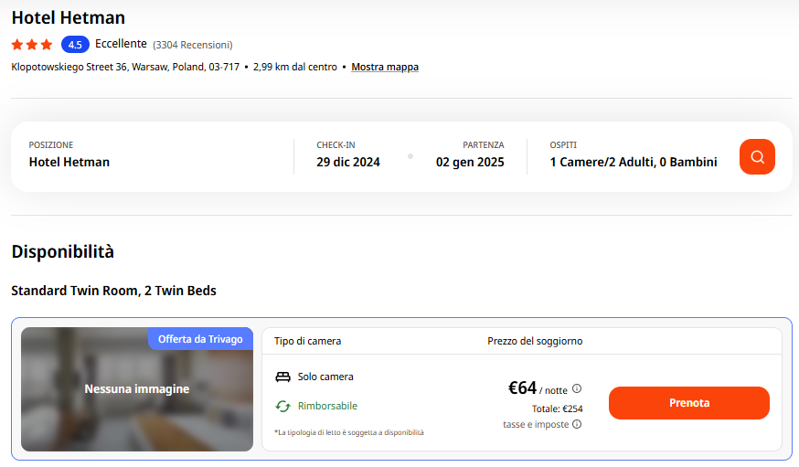799x467 pixels.
Task: Click the info icon next to per-night price
Action: click(x=577, y=388)
